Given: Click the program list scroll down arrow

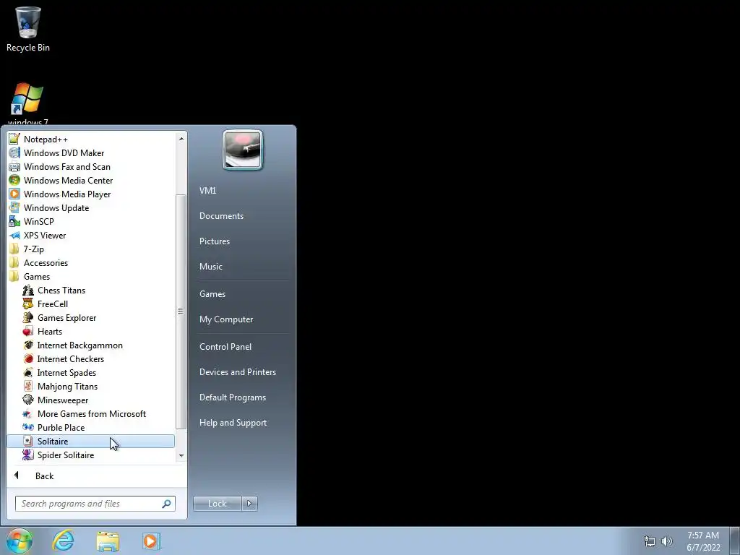Looking at the screenshot, I should click(x=181, y=455).
